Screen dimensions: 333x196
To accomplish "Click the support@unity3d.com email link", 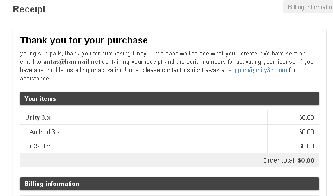I will (x=257, y=70).
